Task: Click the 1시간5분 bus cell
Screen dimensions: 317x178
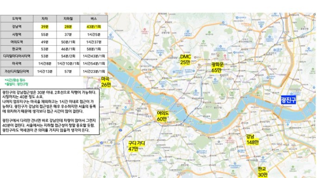Action: (x=94, y=35)
